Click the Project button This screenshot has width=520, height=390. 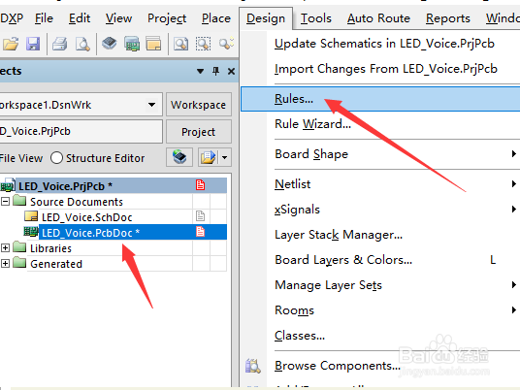(198, 132)
